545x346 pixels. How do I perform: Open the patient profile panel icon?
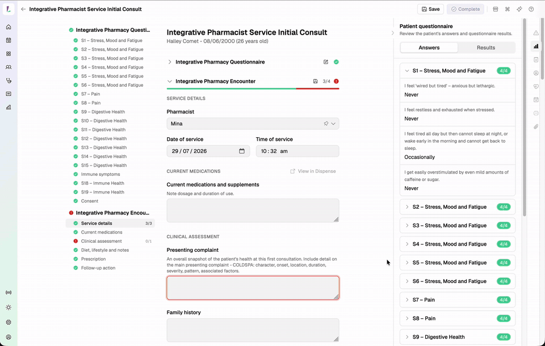pos(536,73)
